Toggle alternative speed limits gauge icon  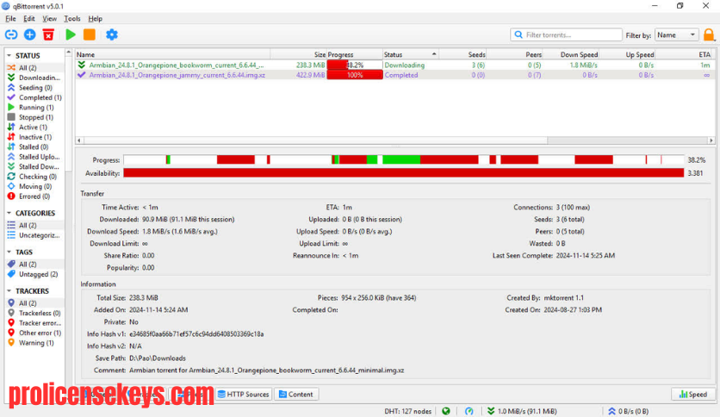point(469,411)
